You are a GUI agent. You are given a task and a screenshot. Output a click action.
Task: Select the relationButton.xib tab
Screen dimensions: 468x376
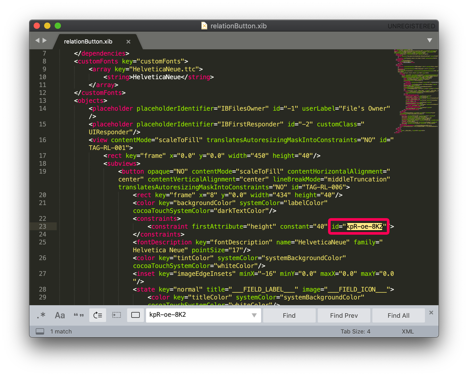88,41
